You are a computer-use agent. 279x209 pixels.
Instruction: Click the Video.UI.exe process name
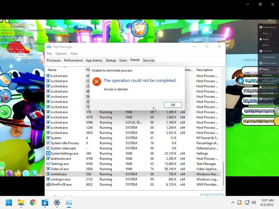click(60, 169)
